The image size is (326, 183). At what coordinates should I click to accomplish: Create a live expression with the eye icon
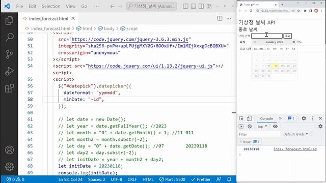tap(275, 127)
